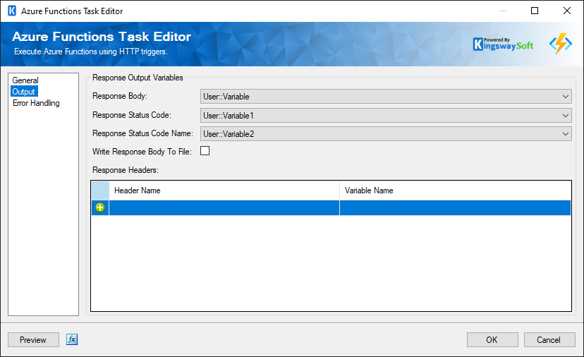This screenshot has height=357, width=584.
Task: Enable Write Response Body To File checkbox
Action: pyautogui.click(x=205, y=151)
